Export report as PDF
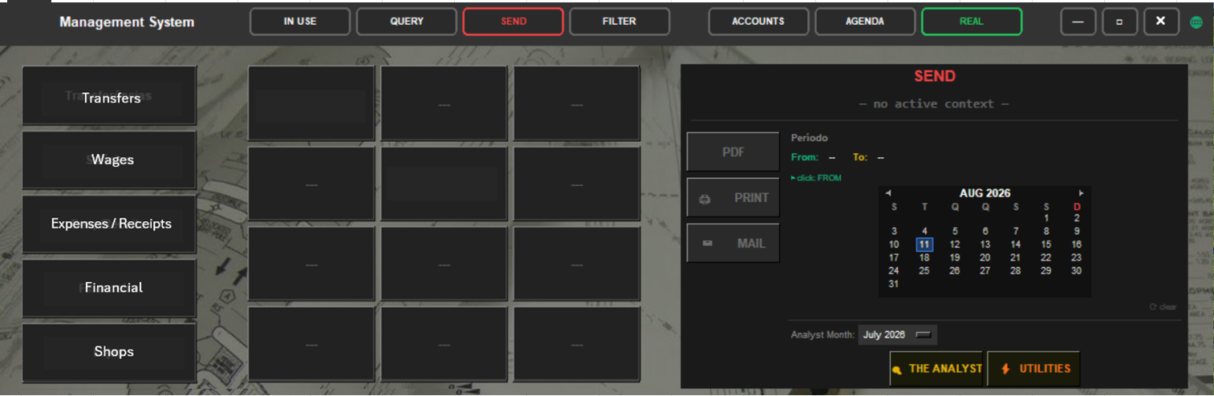This screenshot has width=1214, height=396. [x=733, y=152]
